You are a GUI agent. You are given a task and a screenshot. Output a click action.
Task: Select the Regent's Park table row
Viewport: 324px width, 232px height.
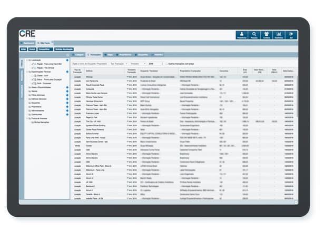point(184,117)
